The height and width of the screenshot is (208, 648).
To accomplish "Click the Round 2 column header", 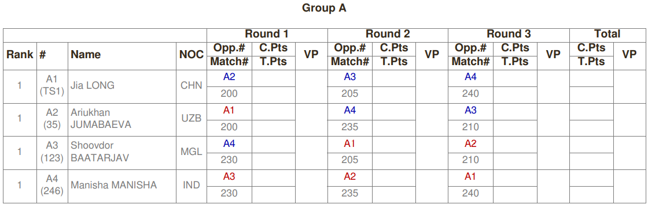I will tap(388, 34).
